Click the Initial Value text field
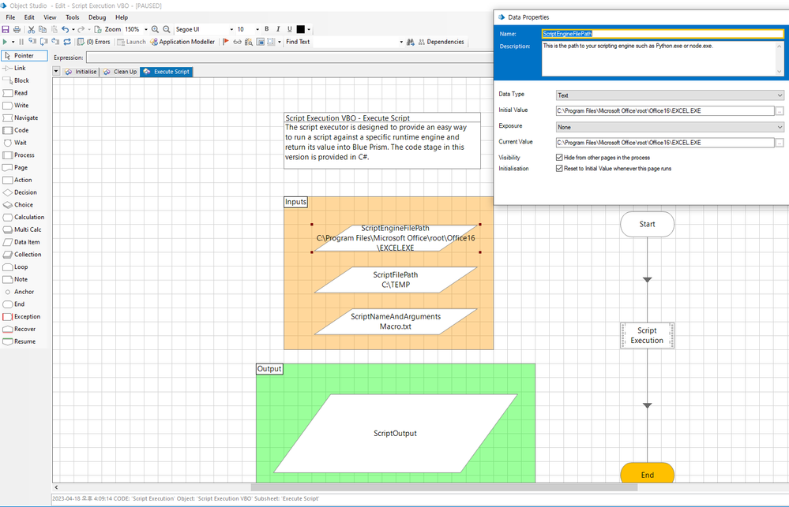The width and height of the screenshot is (789, 507). click(x=664, y=111)
